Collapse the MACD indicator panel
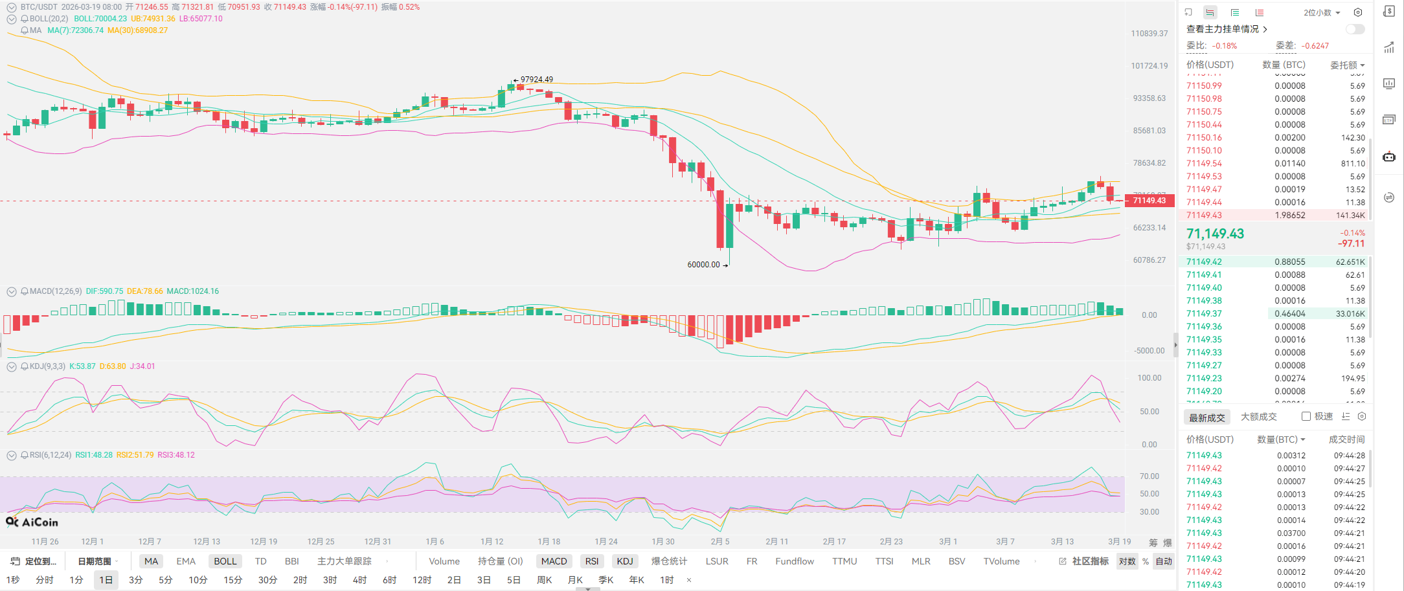The height and width of the screenshot is (591, 1404). pyautogui.click(x=11, y=291)
